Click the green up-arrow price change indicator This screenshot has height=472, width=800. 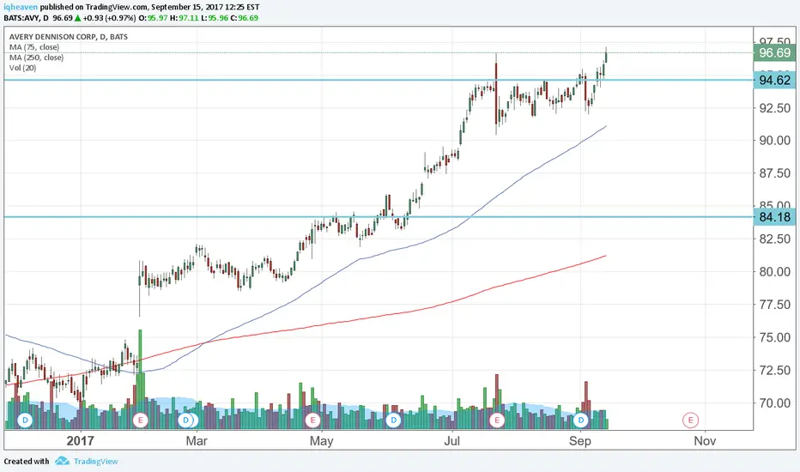click(x=77, y=18)
